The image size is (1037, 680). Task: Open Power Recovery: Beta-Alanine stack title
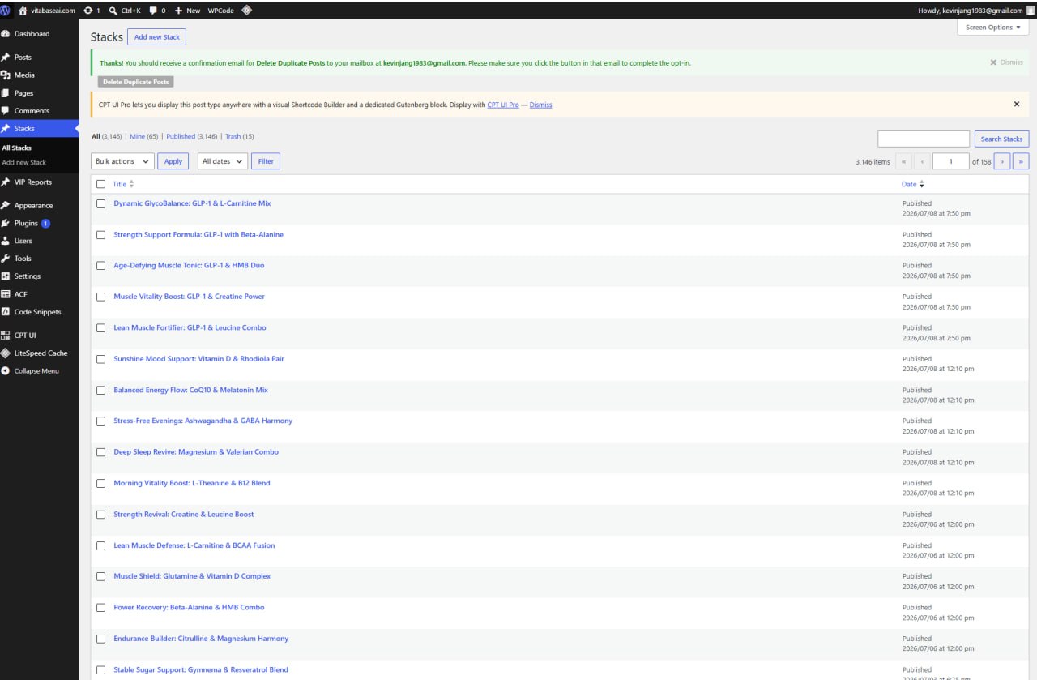point(189,608)
